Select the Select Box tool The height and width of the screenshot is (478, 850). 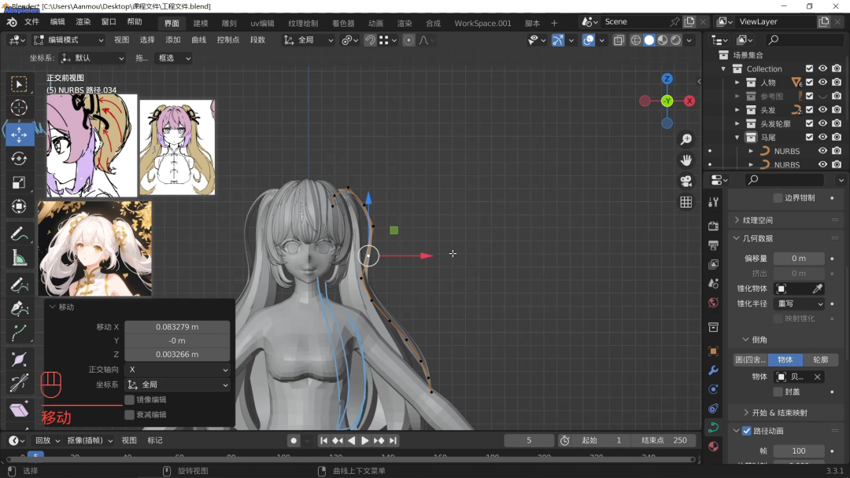pos(19,84)
